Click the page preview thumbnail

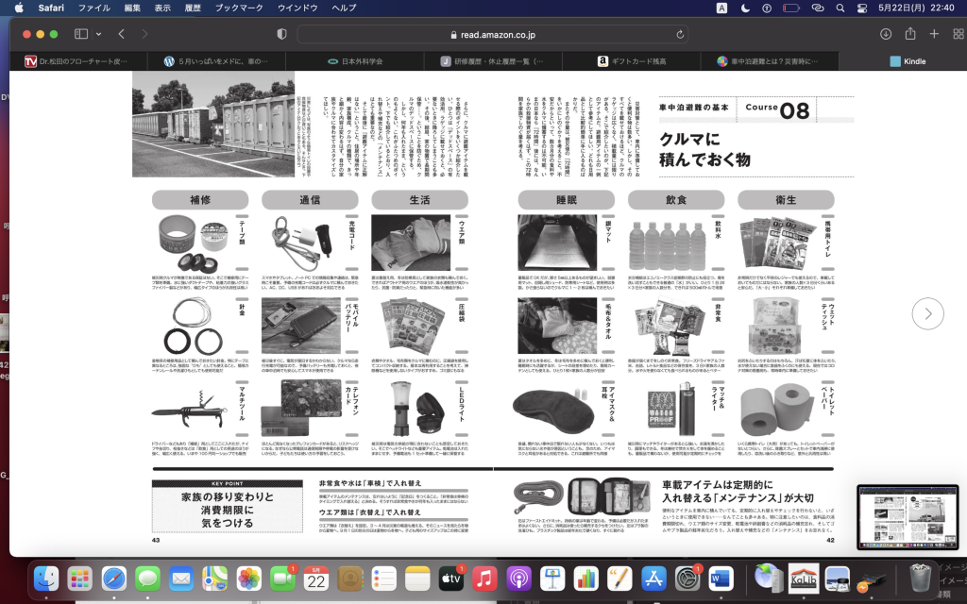point(907,517)
